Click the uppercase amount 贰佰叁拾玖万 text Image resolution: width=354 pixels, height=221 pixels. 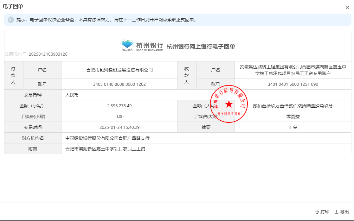coord(293,106)
